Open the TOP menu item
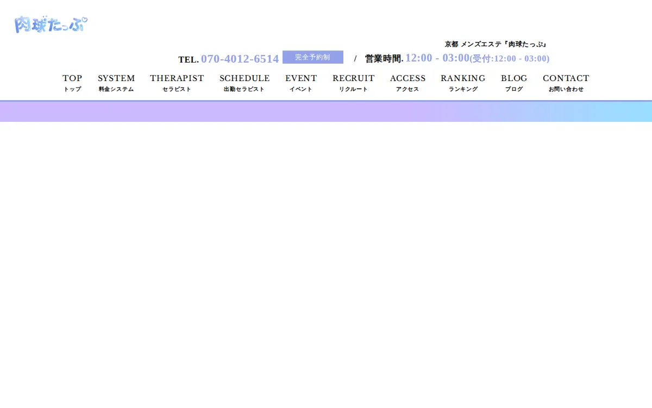652x408 pixels. coord(72,83)
